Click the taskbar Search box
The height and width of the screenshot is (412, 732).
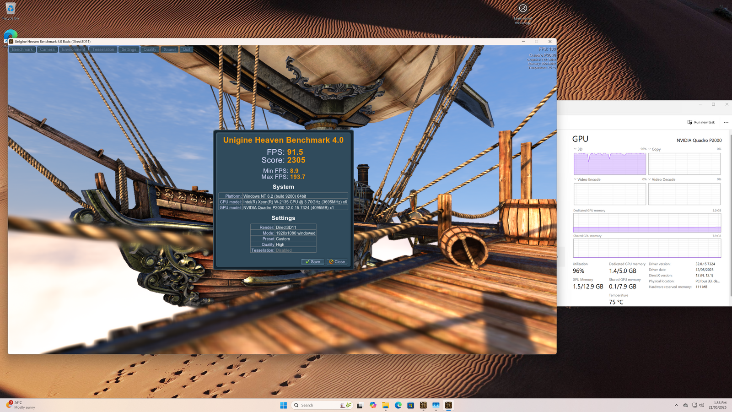[322, 405]
